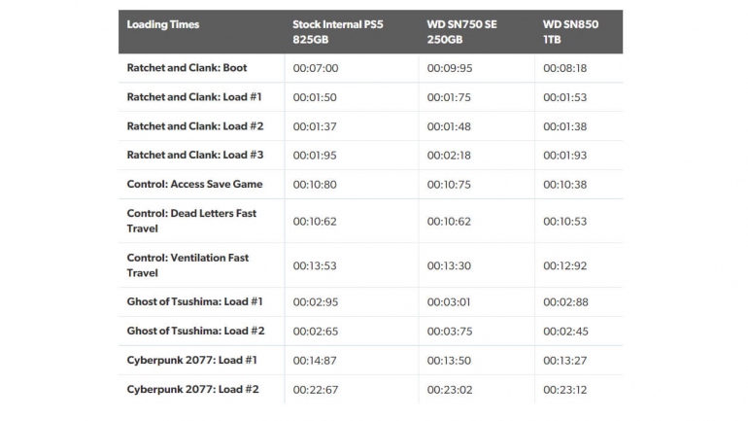Click the "Ratchet and Clank: Boot" row label
Viewport: 748px width, 421px height.
click(x=187, y=68)
